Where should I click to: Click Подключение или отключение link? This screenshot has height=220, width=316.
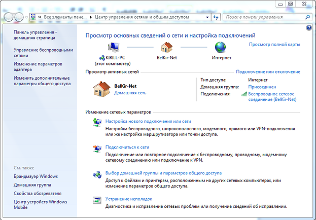pyautogui.click(x=268, y=71)
